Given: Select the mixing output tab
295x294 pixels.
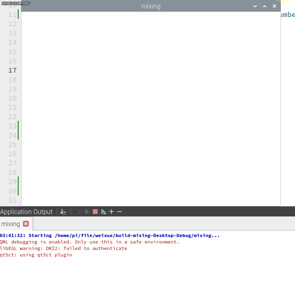Looking at the screenshot, I should (11, 224).
